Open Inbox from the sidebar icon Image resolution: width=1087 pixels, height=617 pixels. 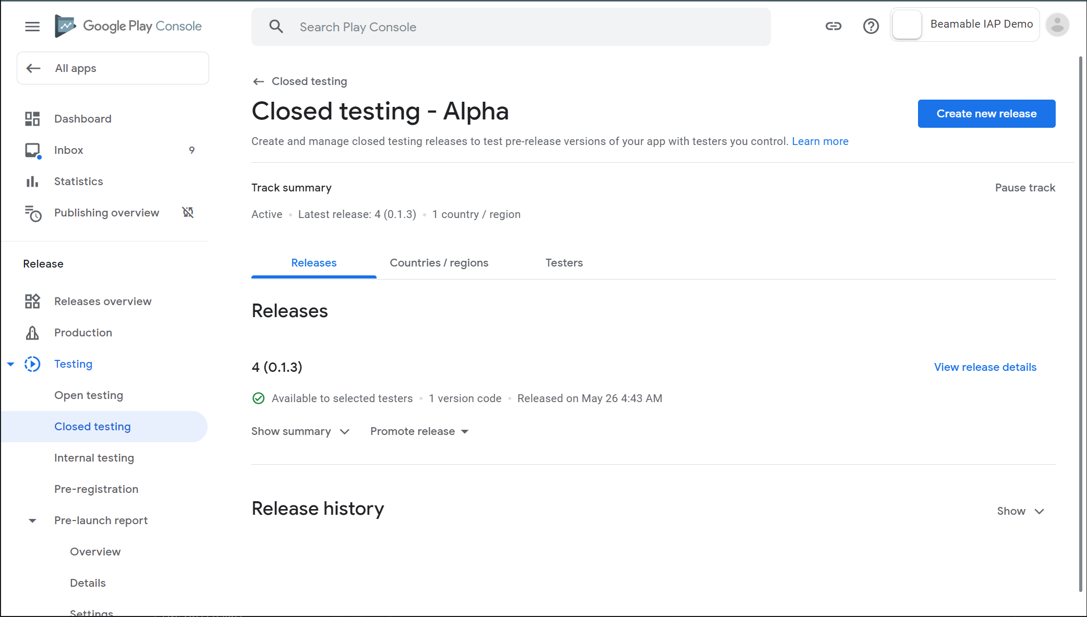coord(32,150)
